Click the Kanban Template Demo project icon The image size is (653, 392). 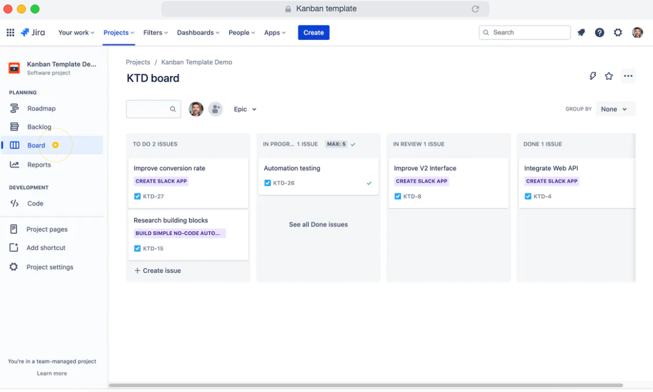coord(14,68)
